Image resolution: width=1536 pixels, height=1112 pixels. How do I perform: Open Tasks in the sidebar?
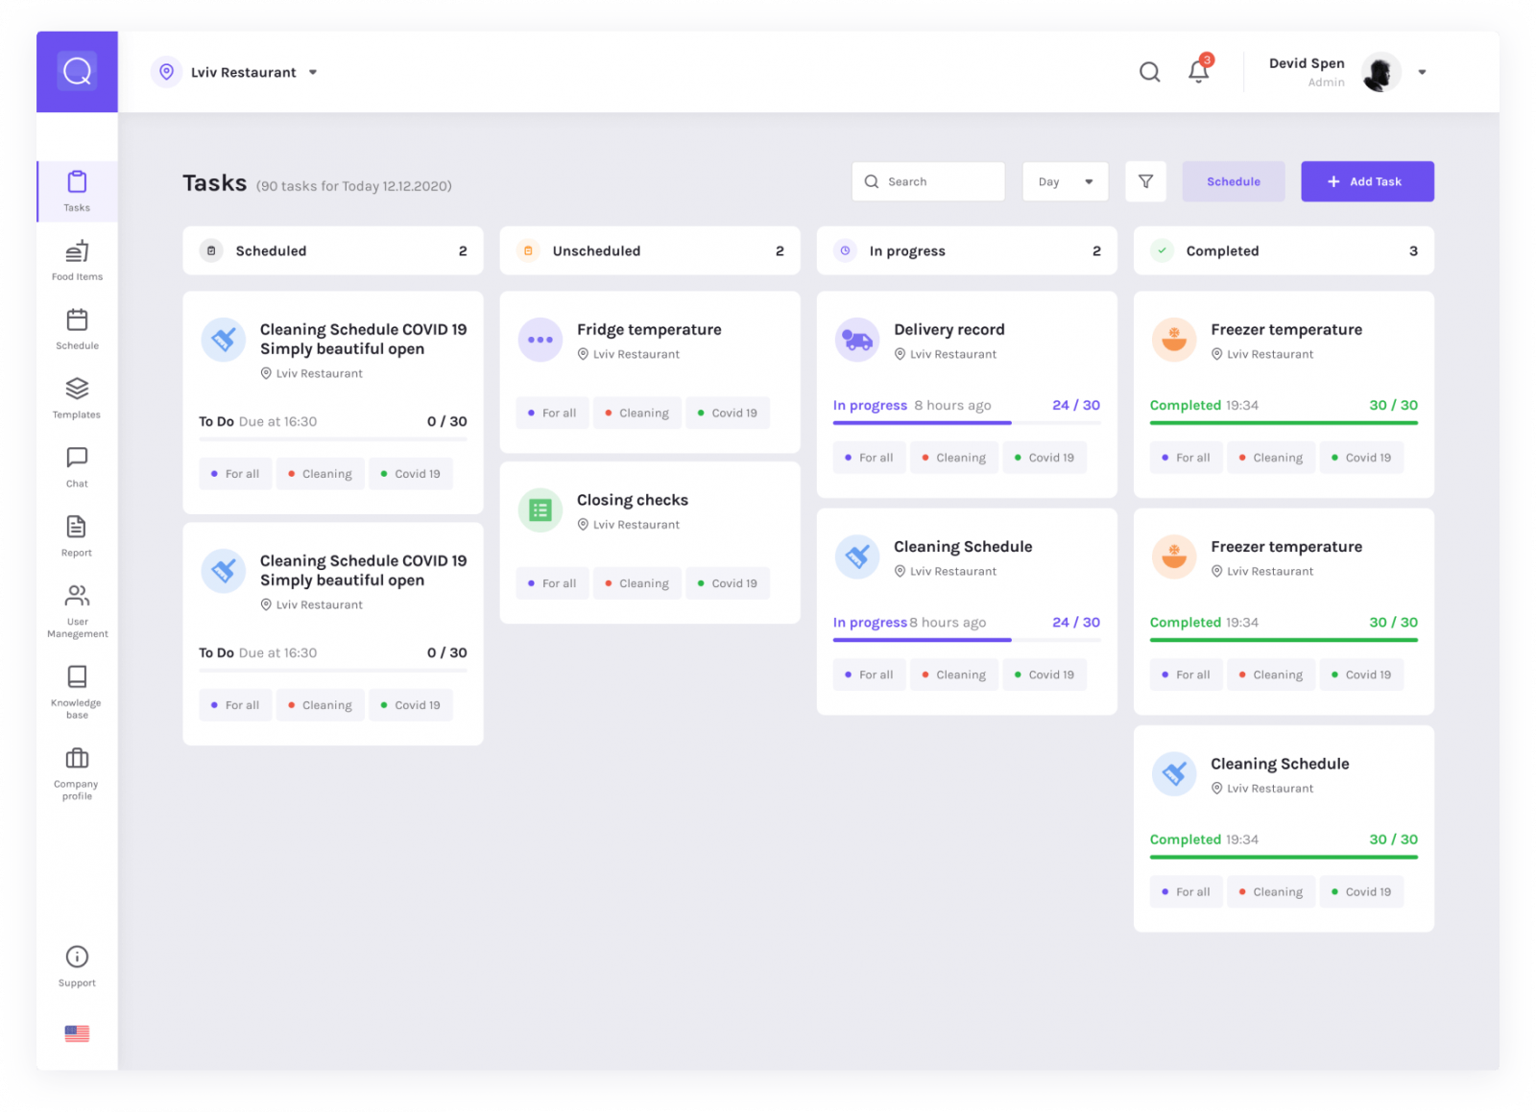pos(77,191)
